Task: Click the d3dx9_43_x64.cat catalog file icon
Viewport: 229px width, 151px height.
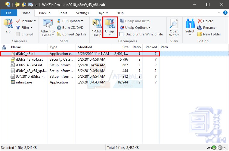Action: (x=13, y=59)
